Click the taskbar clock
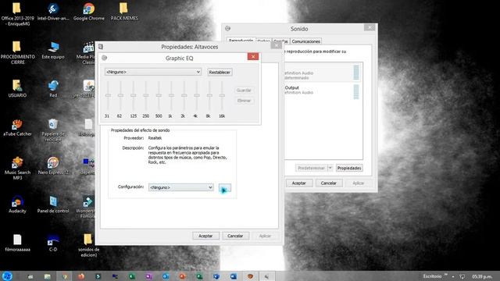 (x=481, y=276)
